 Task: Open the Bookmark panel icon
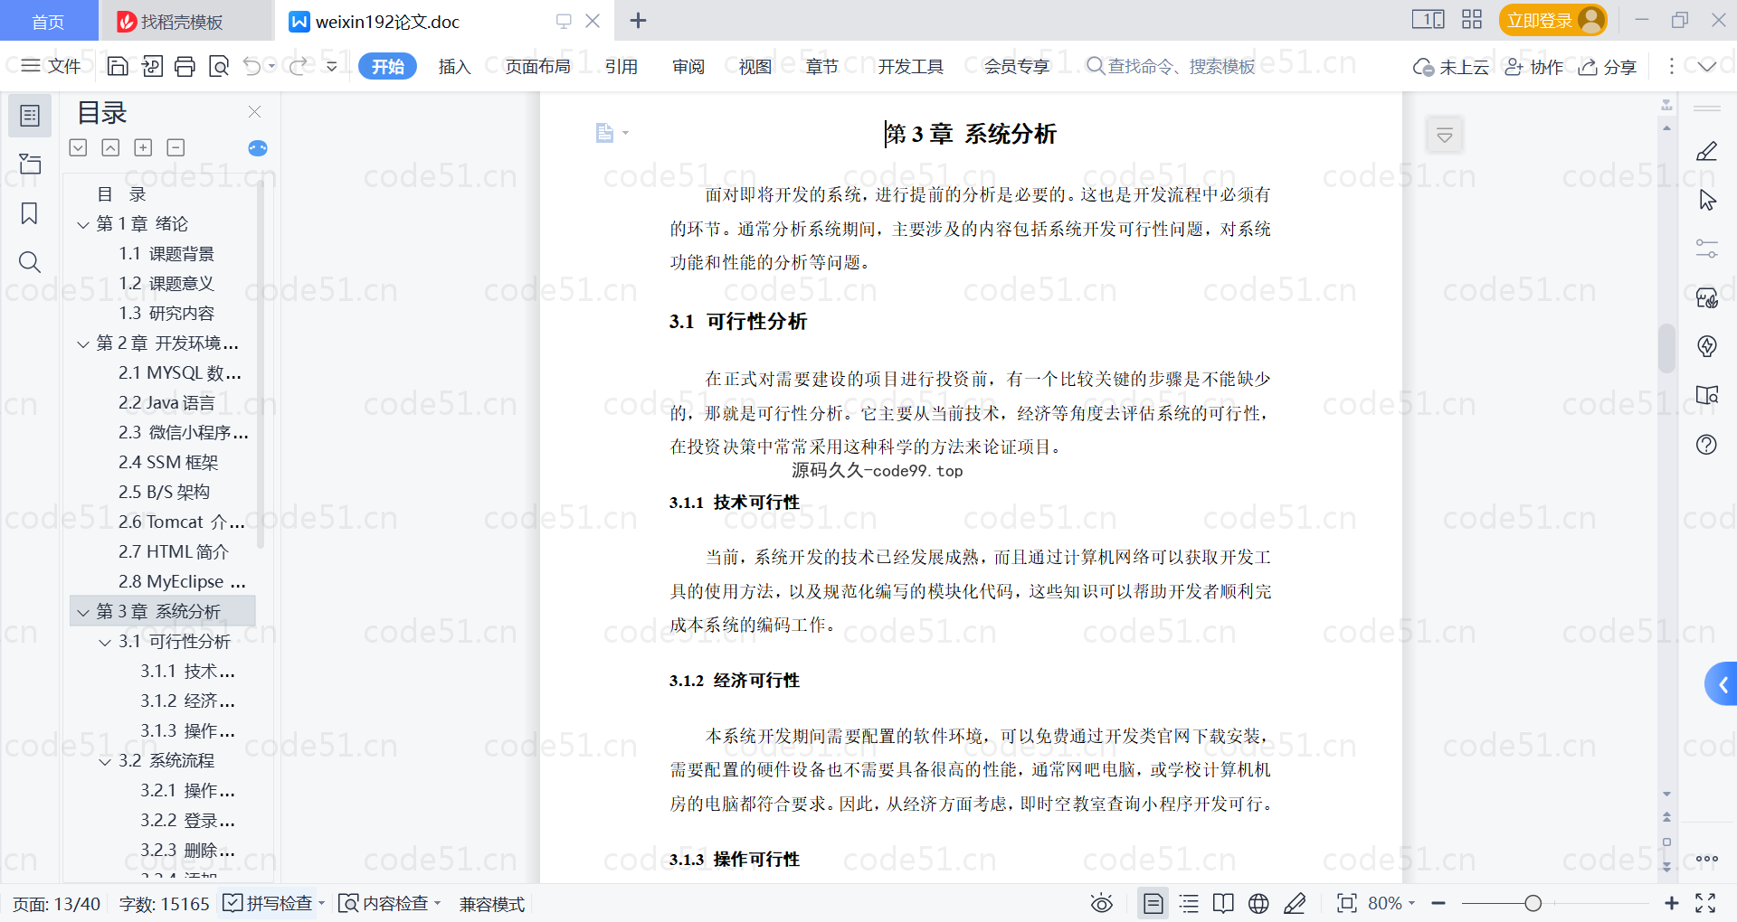point(30,213)
